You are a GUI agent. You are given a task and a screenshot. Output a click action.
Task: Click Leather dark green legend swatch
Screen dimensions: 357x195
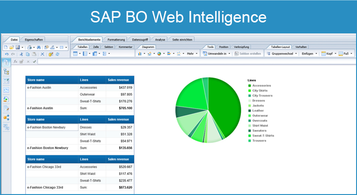coord(249,111)
